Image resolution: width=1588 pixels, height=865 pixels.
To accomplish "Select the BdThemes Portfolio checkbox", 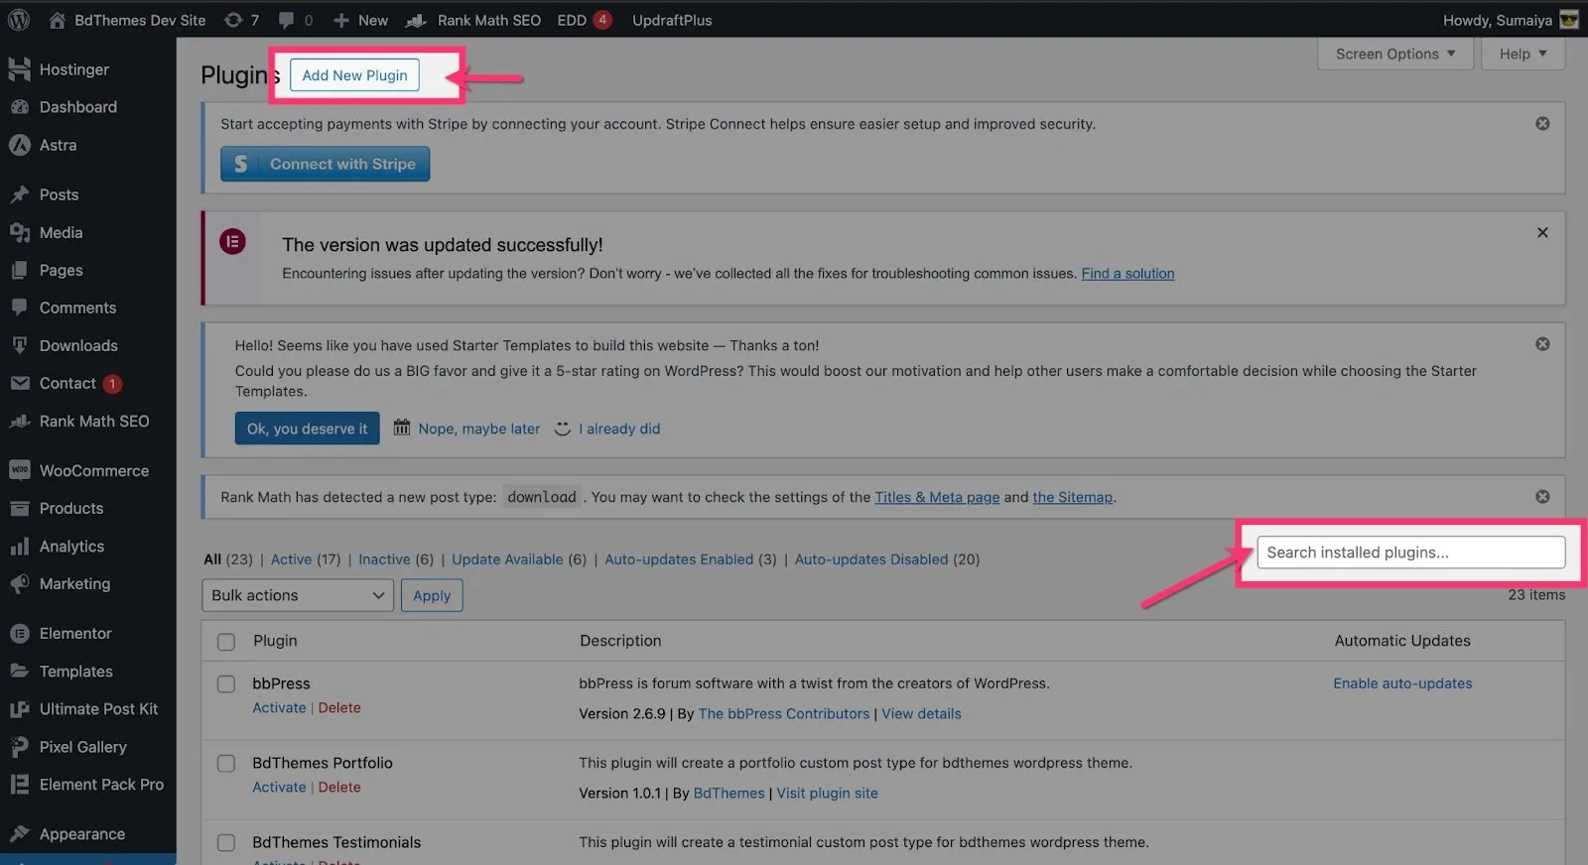I will coord(226,764).
